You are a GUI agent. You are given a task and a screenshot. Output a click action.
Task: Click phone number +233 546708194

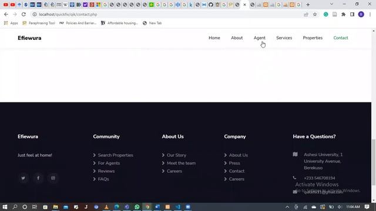click(x=320, y=178)
